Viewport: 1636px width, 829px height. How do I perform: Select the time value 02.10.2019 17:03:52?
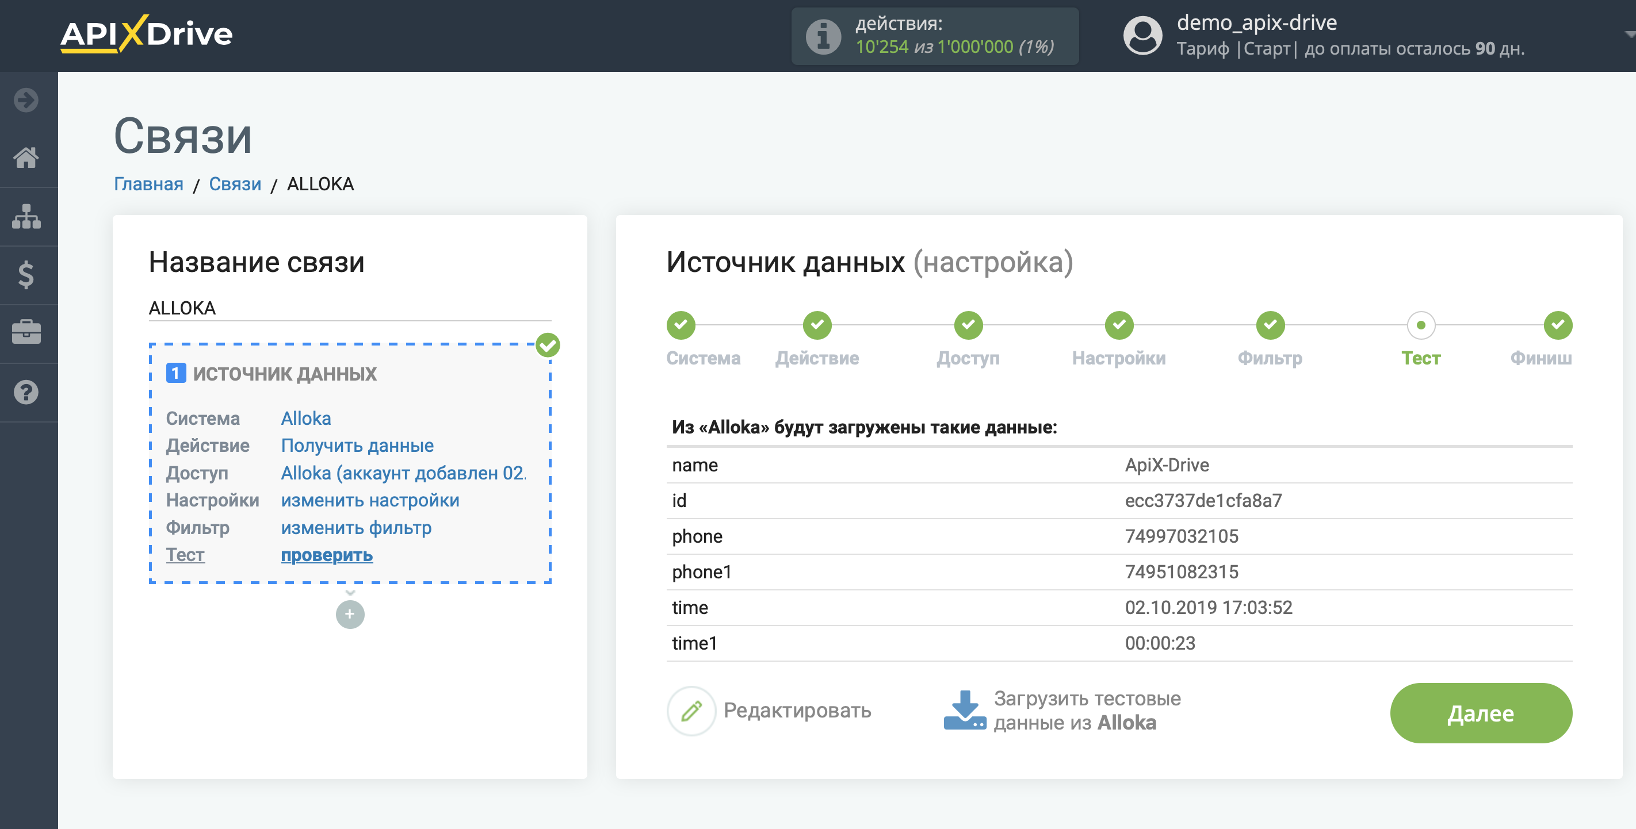tap(1208, 608)
